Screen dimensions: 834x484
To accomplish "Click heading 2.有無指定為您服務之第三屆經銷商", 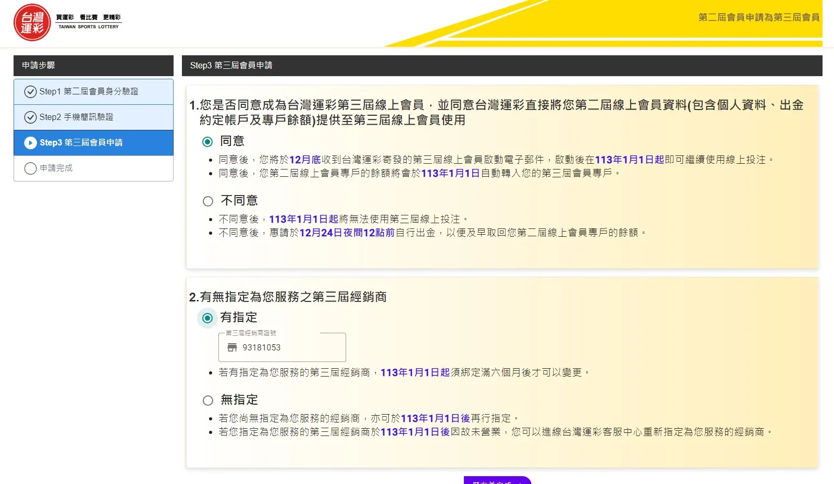I will (x=288, y=297).
